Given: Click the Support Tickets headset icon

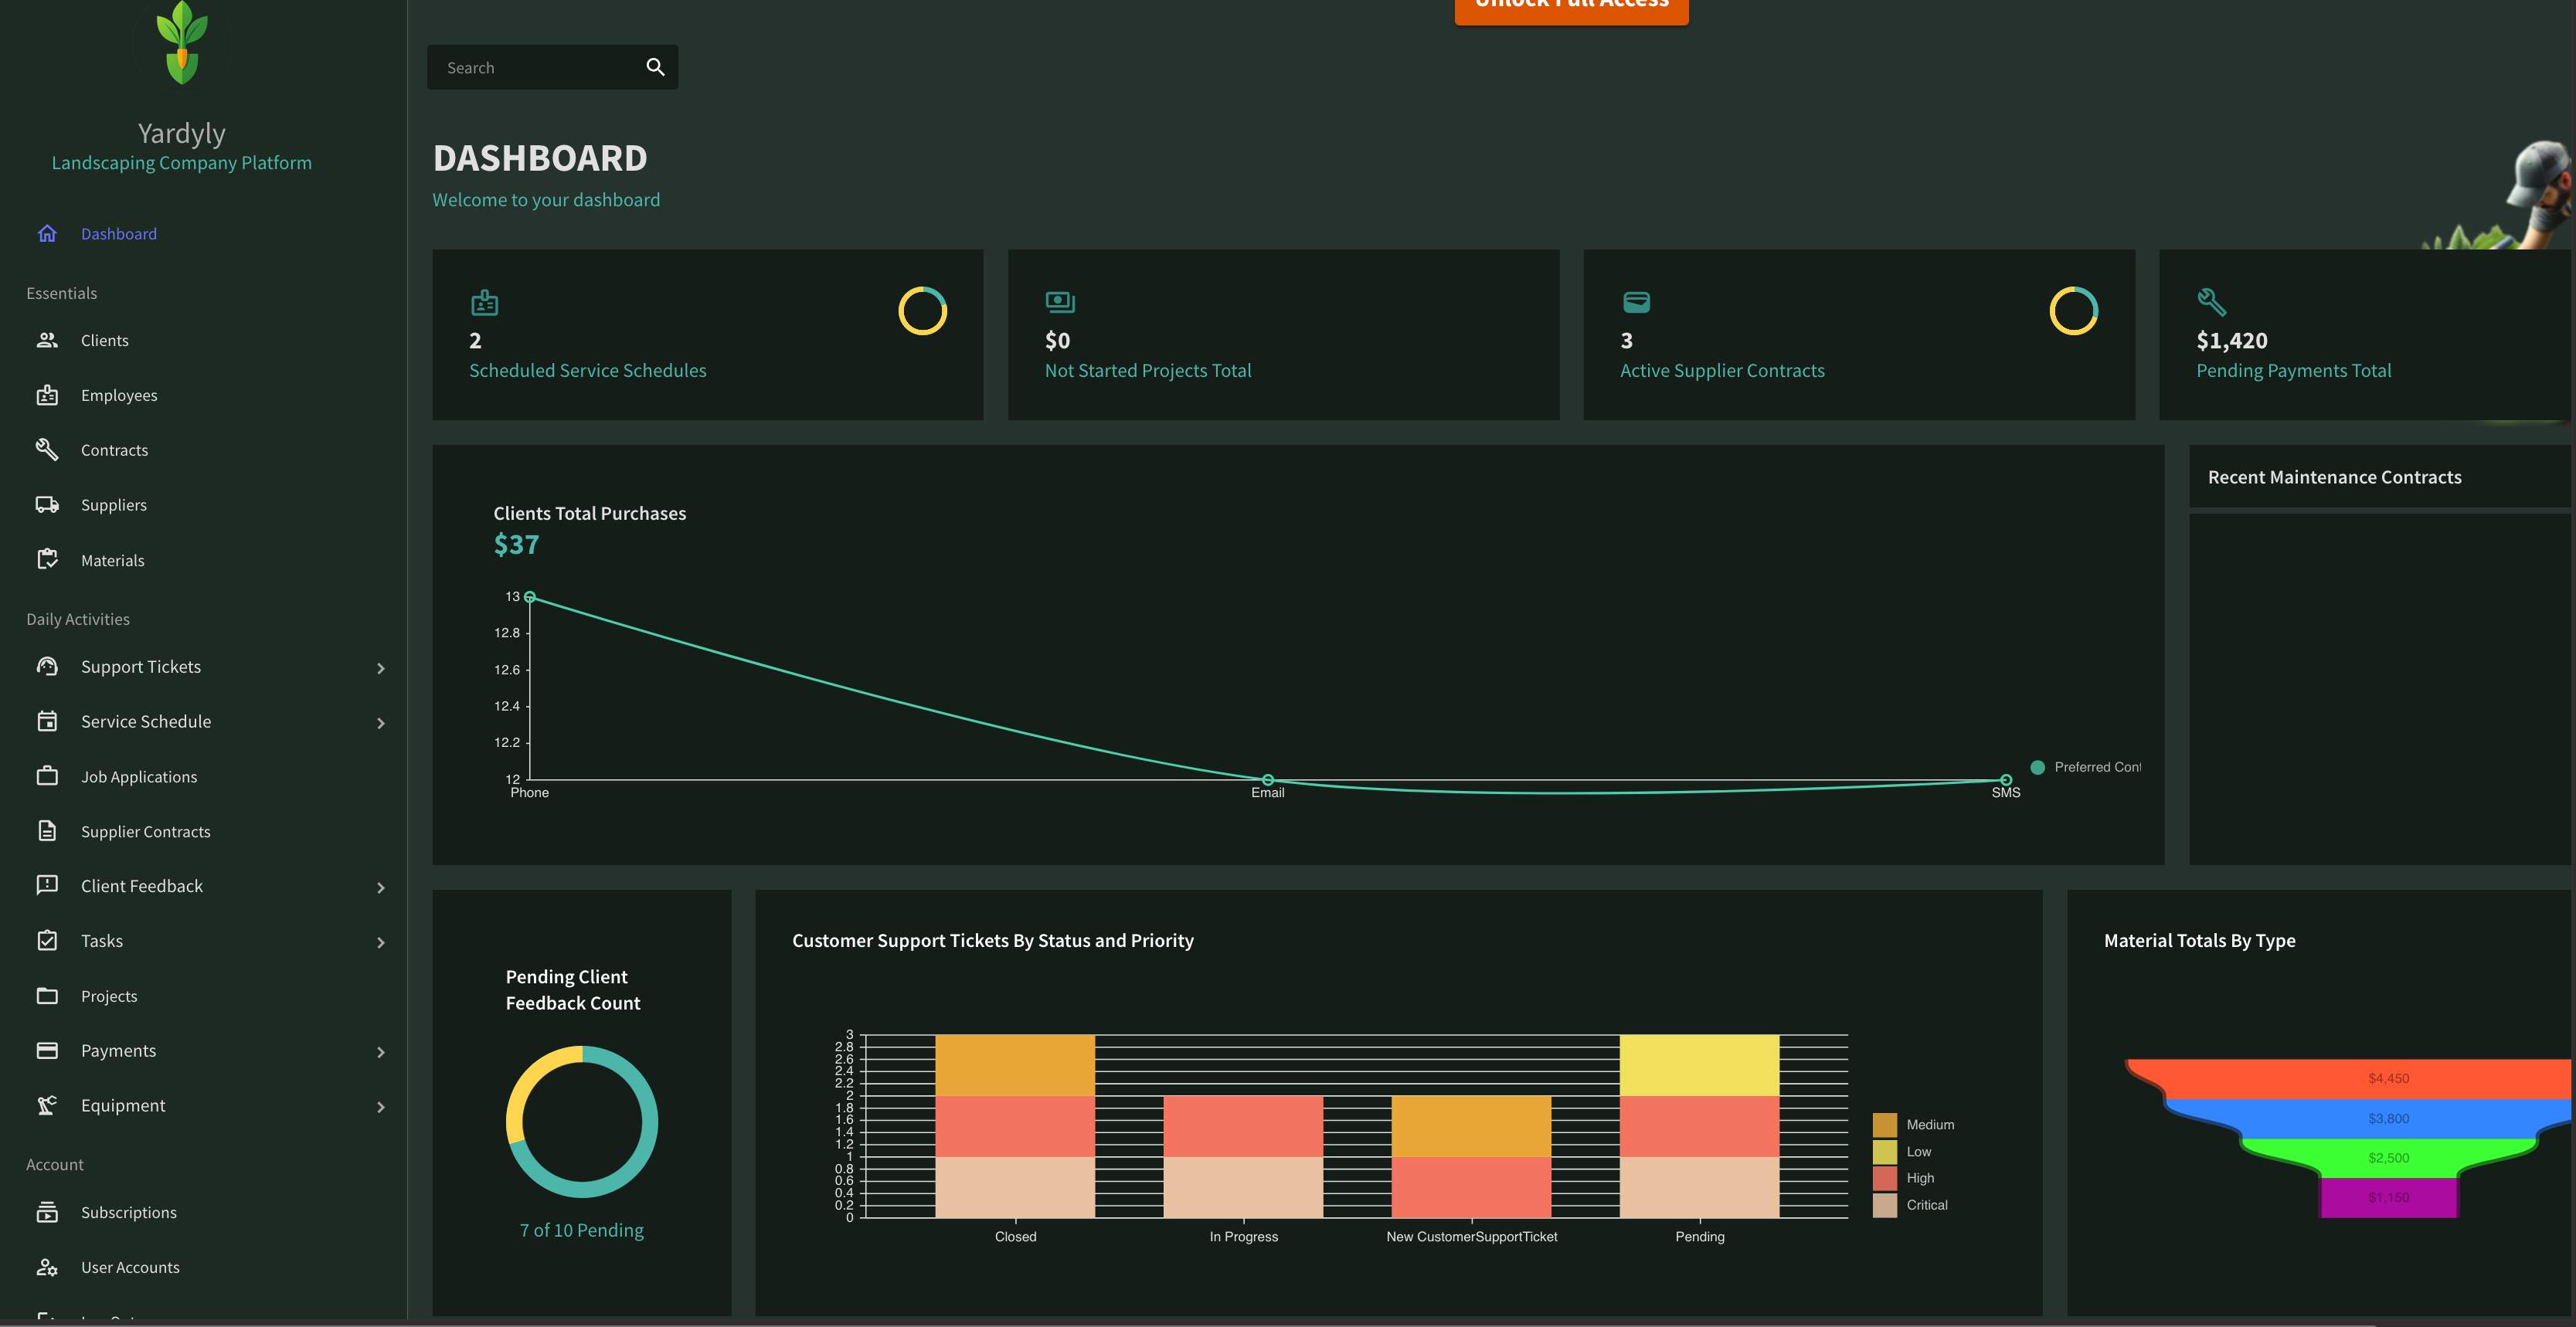Looking at the screenshot, I should pyautogui.click(x=47, y=666).
